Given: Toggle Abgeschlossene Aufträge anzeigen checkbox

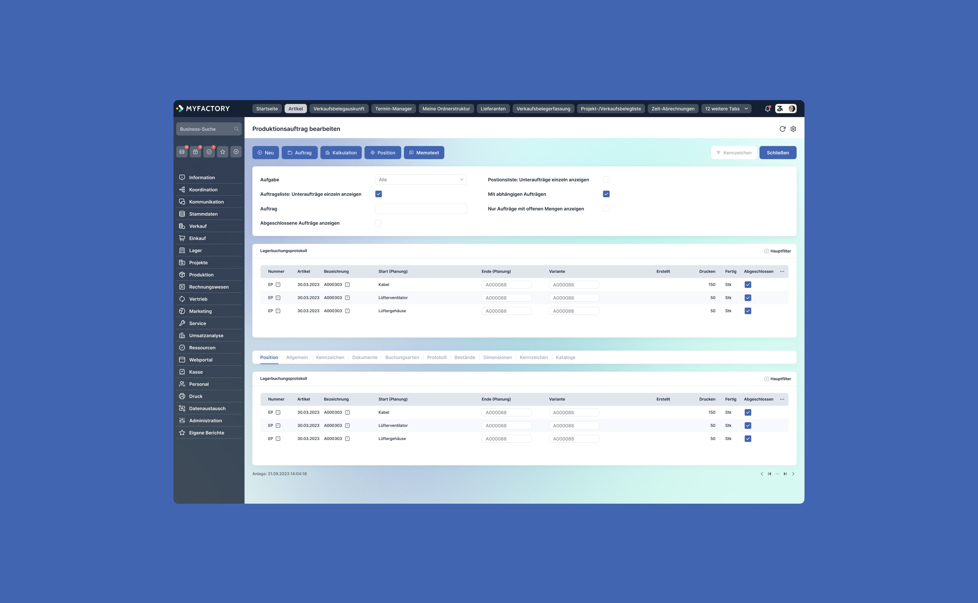Looking at the screenshot, I should pyautogui.click(x=378, y=223).
